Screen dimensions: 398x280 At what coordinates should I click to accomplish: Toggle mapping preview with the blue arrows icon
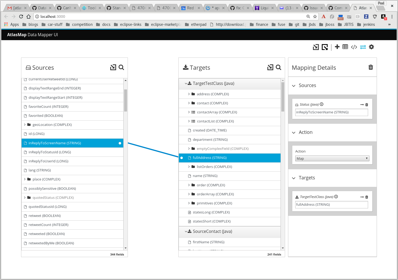coord(363,47)
